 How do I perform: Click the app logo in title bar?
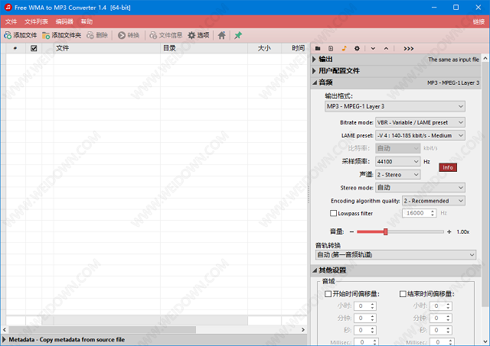(x=8, y=7)
